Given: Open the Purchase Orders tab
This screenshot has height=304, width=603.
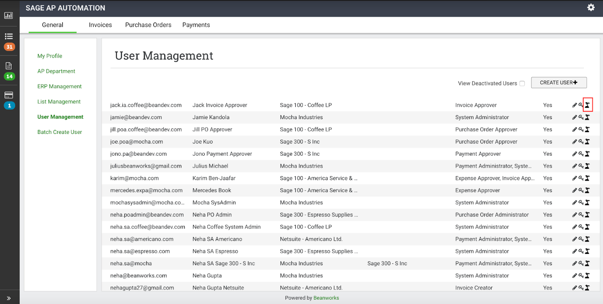Looking at the screenshot, I should click(148, 25).
